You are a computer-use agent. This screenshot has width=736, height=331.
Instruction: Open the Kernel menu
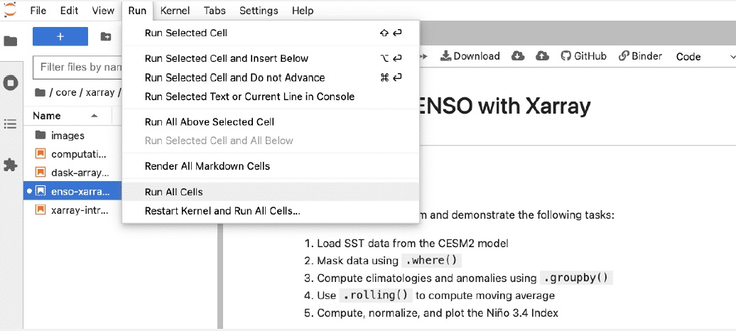(x=175, y=11)
